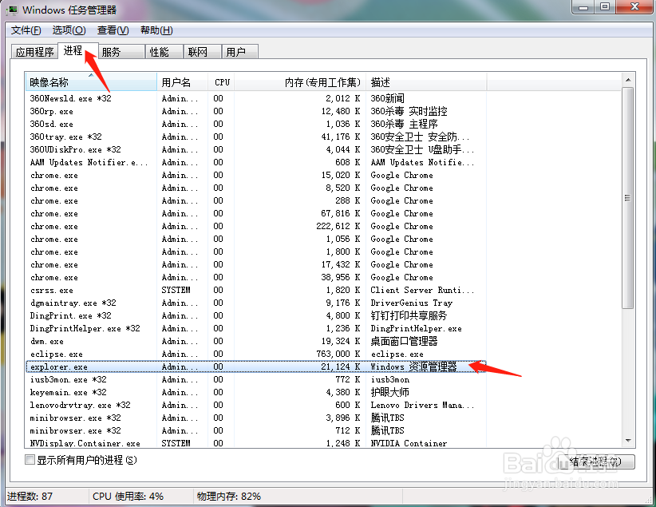
Task: Click the 桌面窗口管理器 description cell
Action: tap(404, 341)
